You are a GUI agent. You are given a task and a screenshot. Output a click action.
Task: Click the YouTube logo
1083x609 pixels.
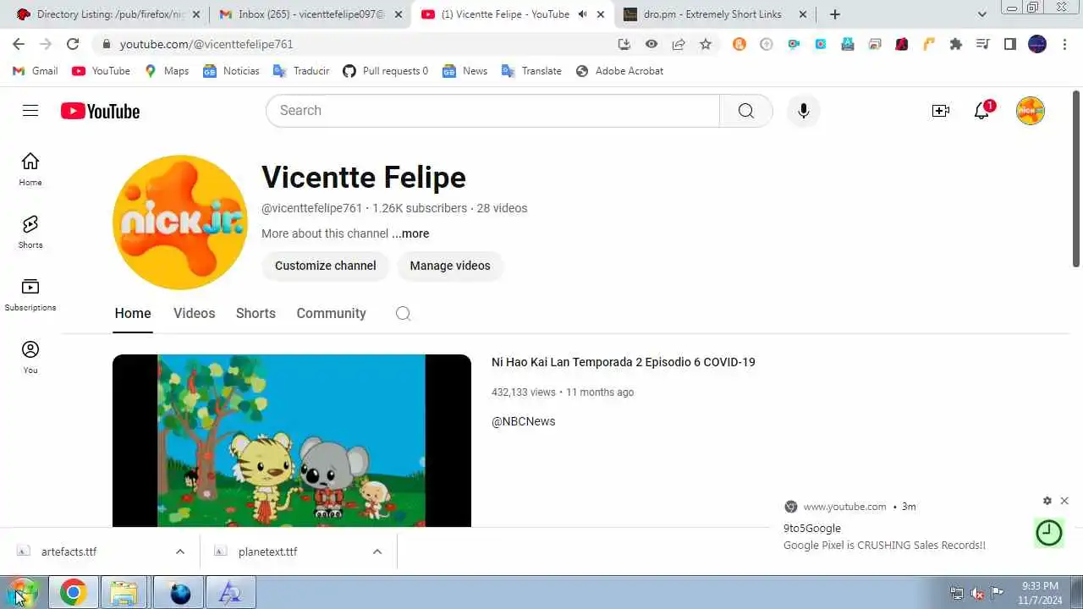click(x=100, y=111)
